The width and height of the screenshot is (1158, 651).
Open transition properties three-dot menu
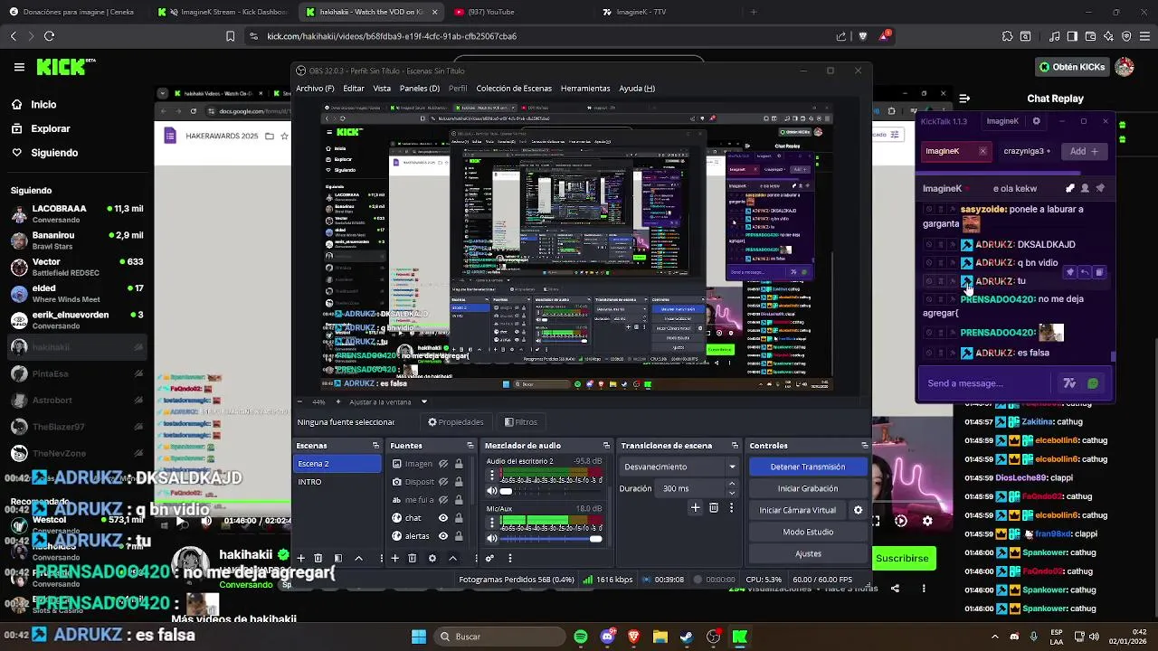[731, 508]
